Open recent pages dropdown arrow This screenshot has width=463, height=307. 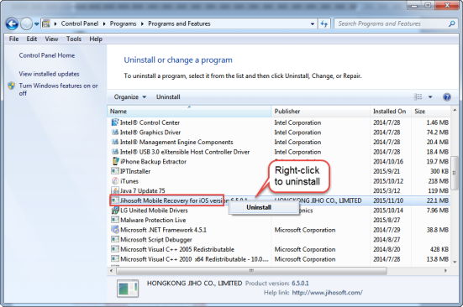(x=36, y=23)
